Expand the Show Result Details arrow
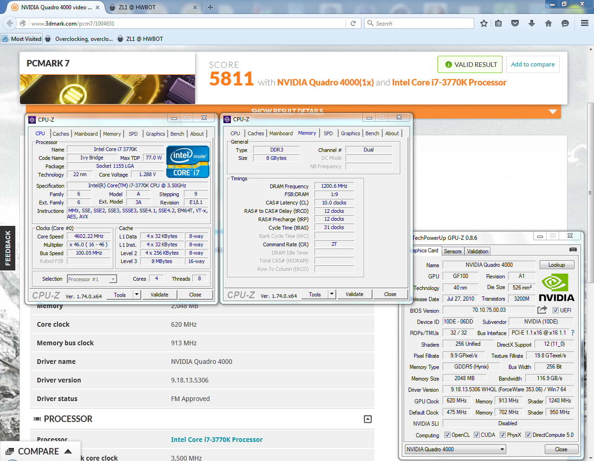The height and width of the screenshot is (461, 594). 553,112
